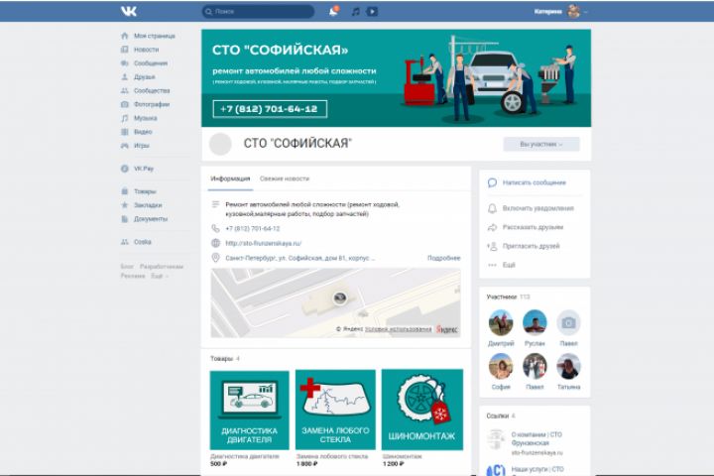
Task: Click the Товары bag icon in sidebar
Action: [x=125, y=191]
